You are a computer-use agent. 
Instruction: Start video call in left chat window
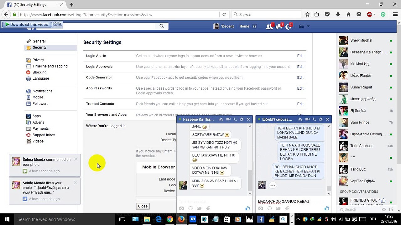(x=228, y=119)
